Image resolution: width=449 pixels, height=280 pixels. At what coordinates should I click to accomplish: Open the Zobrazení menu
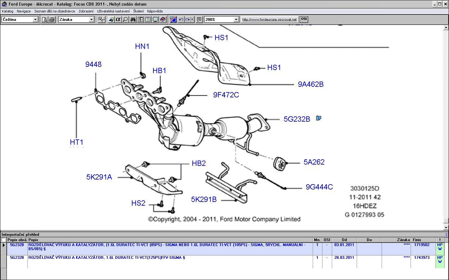86,11
